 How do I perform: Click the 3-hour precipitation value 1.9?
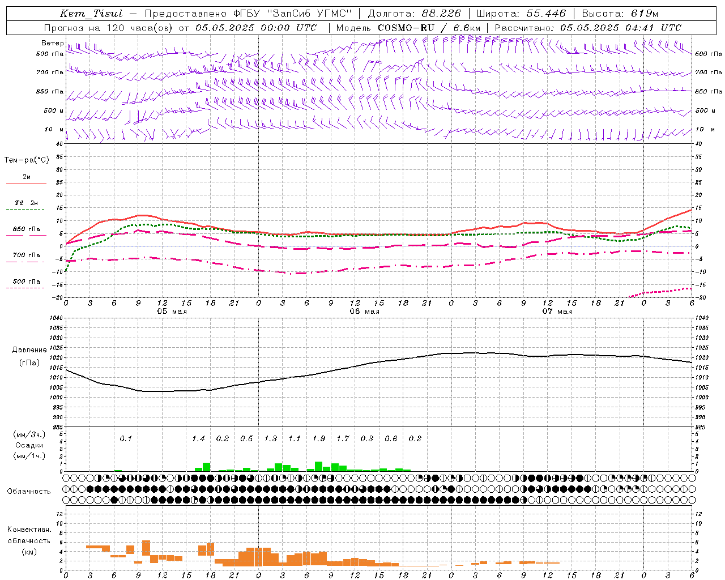(x=319, y=438)
